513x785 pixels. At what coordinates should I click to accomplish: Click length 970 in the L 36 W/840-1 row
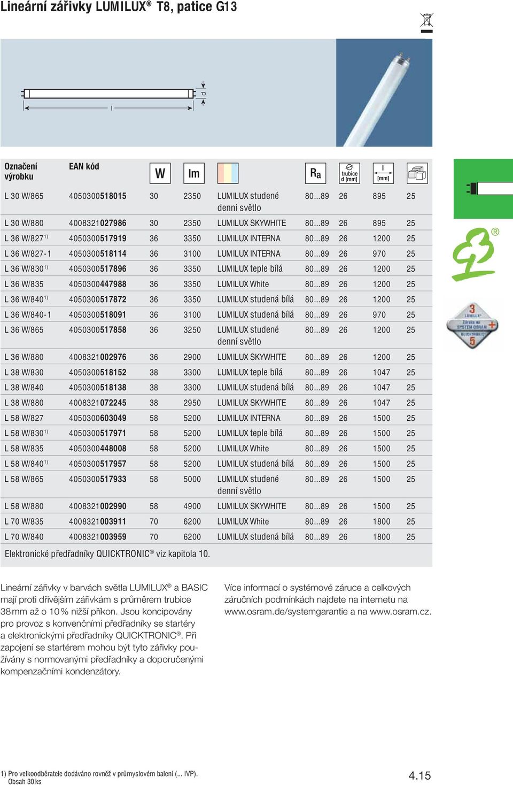pos(379,315)
